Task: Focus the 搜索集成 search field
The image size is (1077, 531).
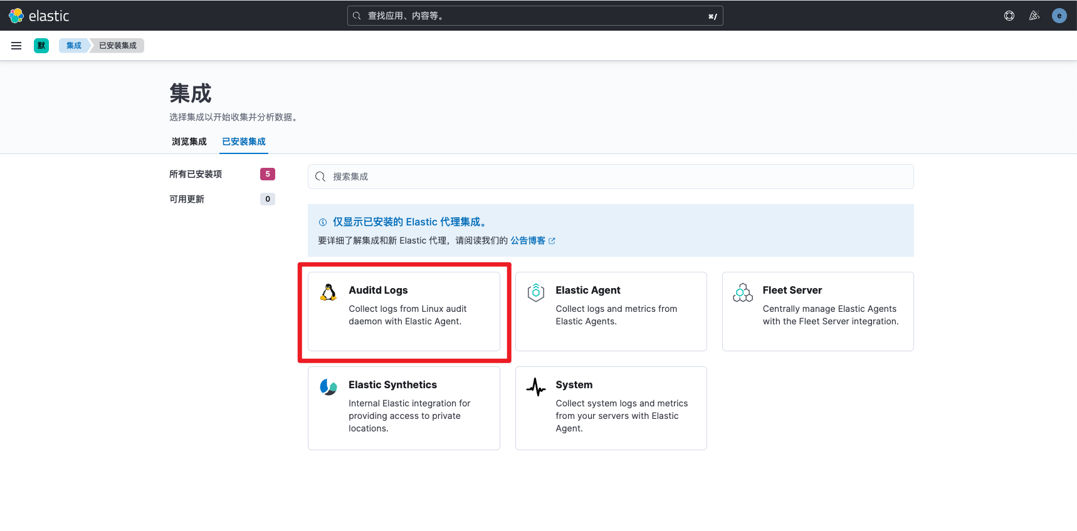Action: pos(611,177)
